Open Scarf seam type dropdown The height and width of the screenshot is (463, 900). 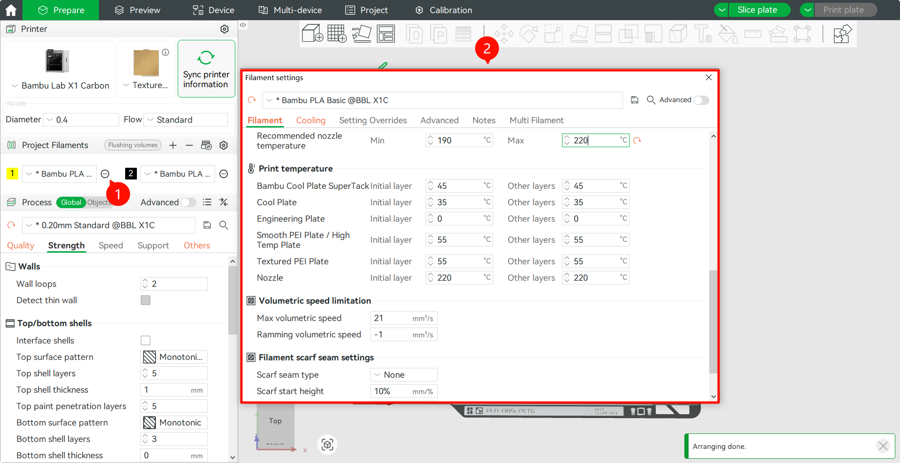coord(404,375)
